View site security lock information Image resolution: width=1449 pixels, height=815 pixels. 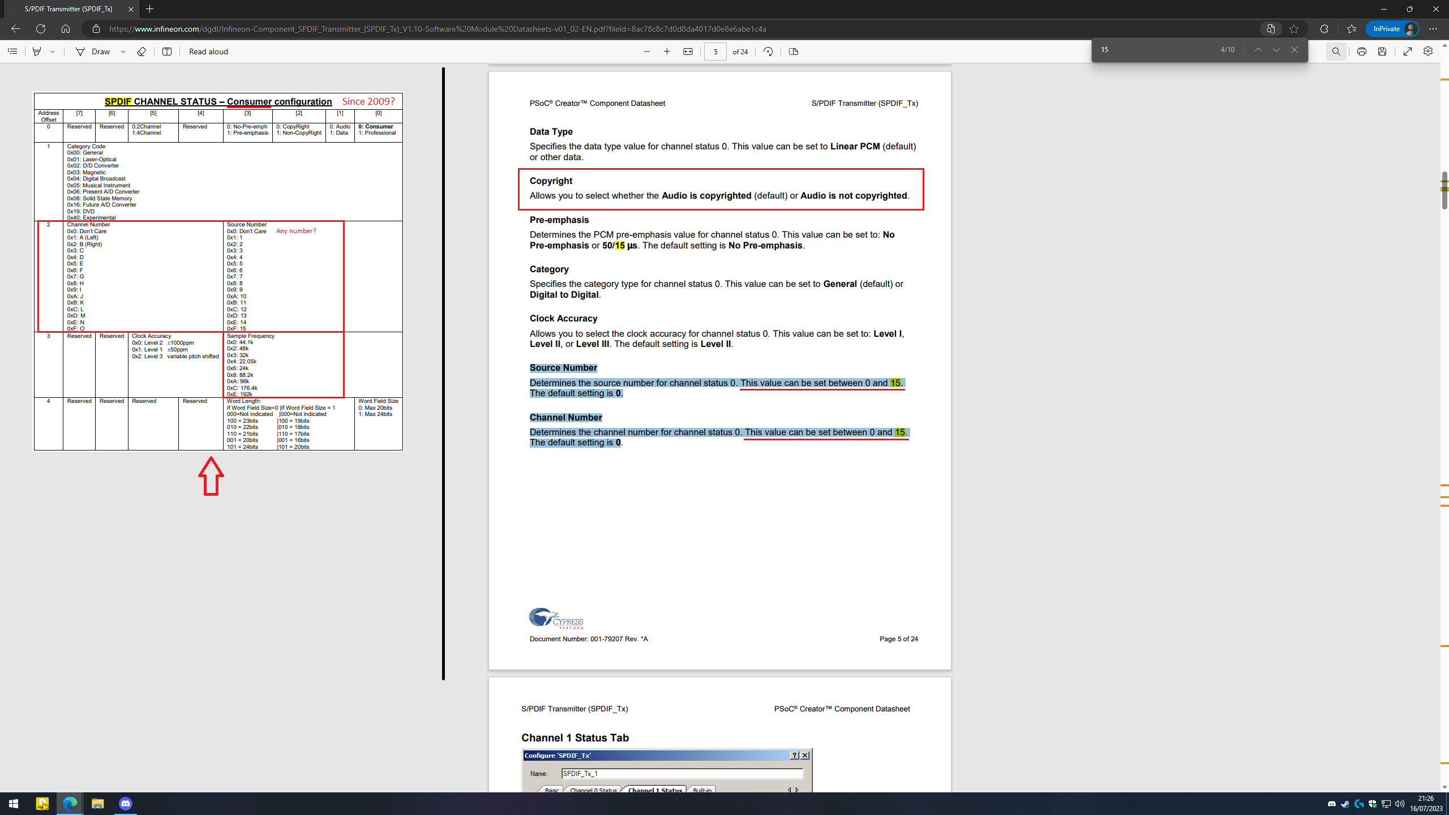pos(96,29)
